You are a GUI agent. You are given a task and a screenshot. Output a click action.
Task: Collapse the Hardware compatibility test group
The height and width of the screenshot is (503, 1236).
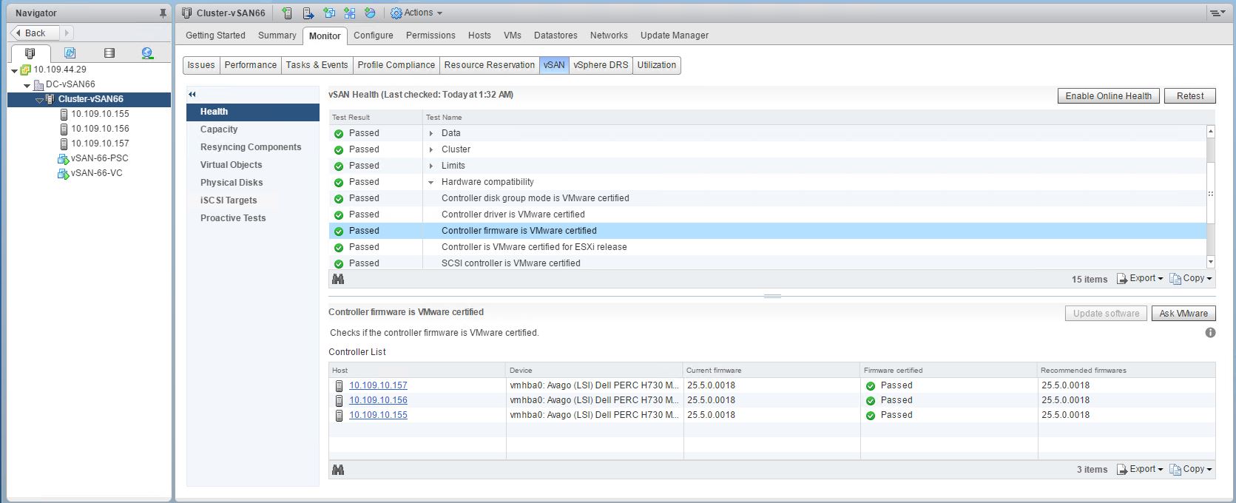pos(431,182)
